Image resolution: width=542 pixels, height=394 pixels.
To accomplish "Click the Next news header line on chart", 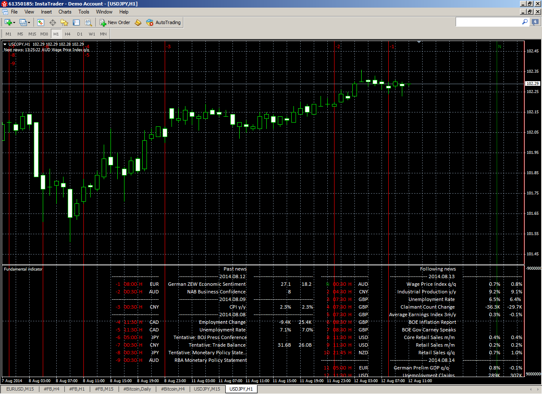I will tap(47, 50).
